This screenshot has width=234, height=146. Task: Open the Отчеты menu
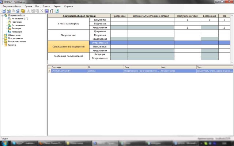[46, 6]
